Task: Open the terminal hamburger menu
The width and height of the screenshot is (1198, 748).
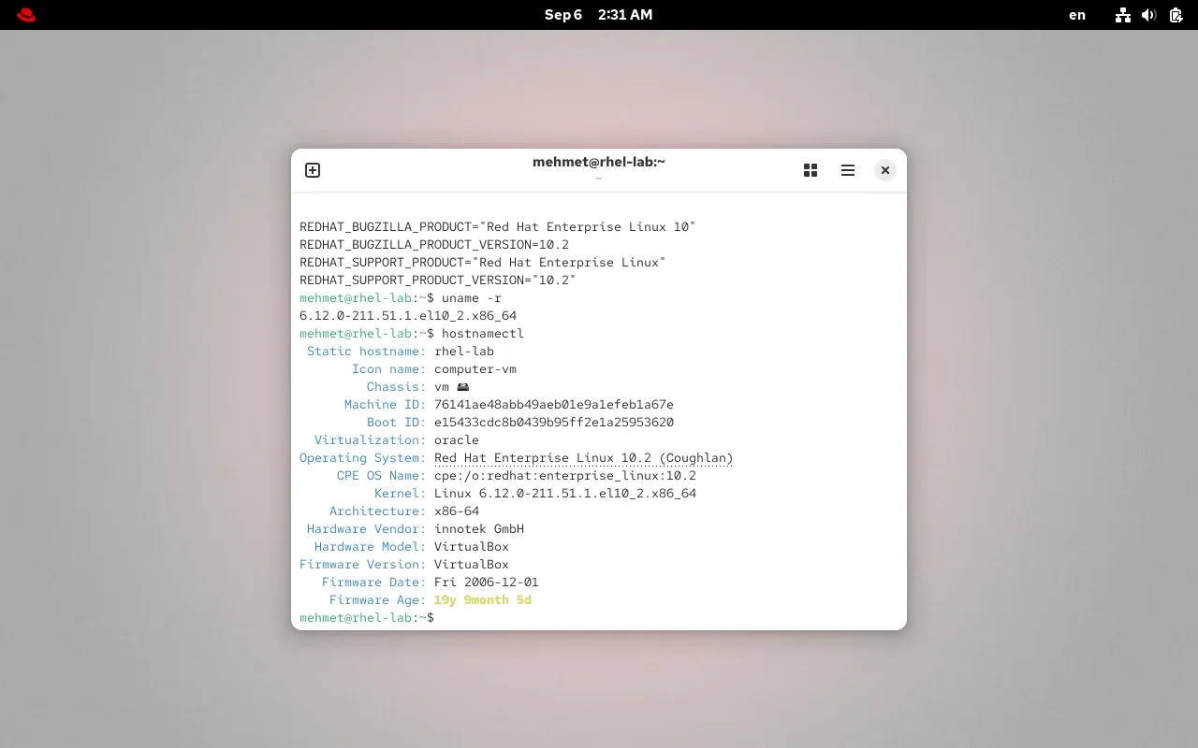Action: pos(848,170)
